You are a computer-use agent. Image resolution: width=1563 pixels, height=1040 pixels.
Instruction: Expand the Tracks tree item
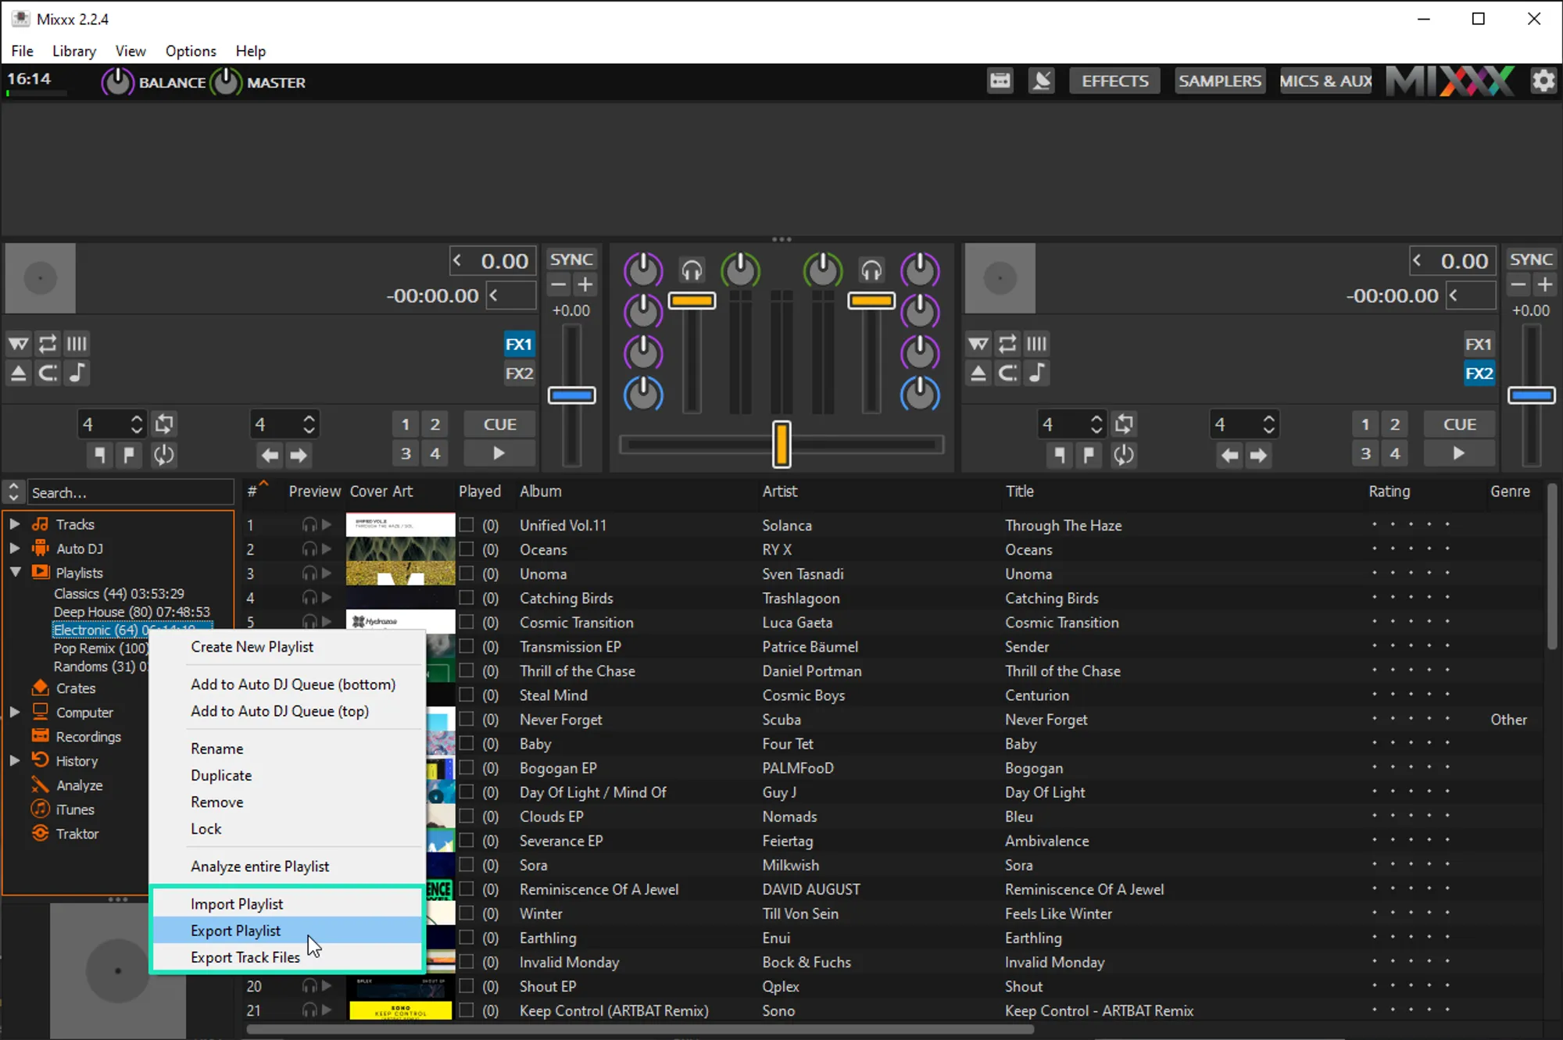click(x=15, y=524)
